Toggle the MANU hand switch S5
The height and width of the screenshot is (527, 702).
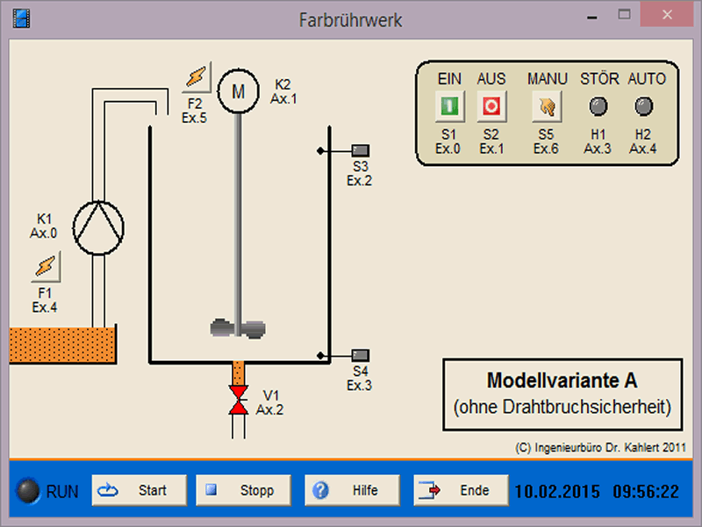click(x=545, y=107)
